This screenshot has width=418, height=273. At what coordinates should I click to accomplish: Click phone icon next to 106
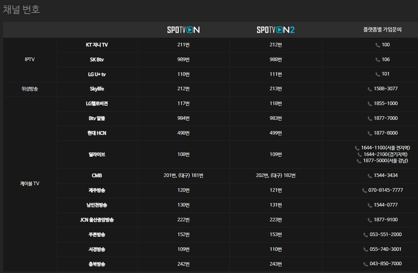pos(378,59)
